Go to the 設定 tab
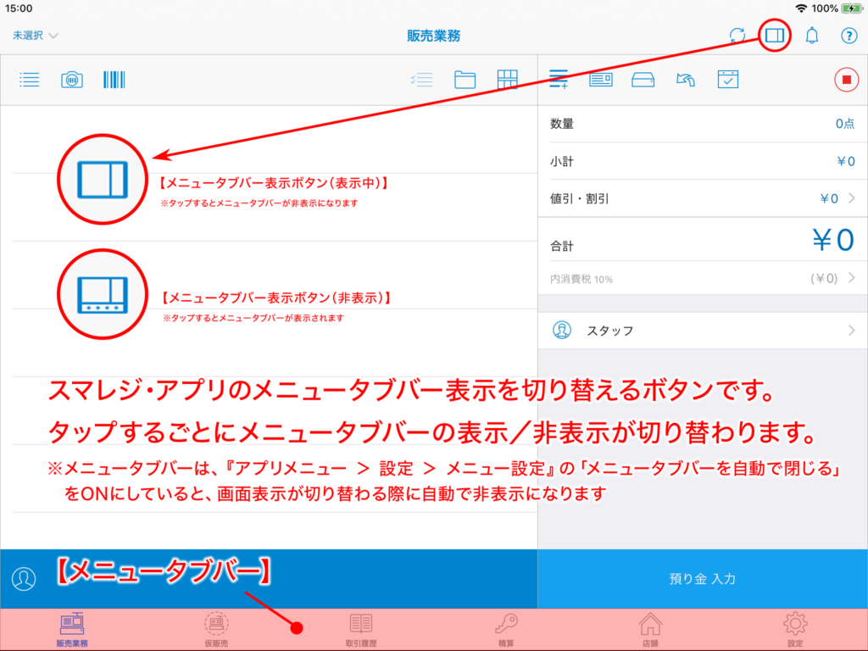Viewport: 868px width, 651px height. [x=795, y=630]
